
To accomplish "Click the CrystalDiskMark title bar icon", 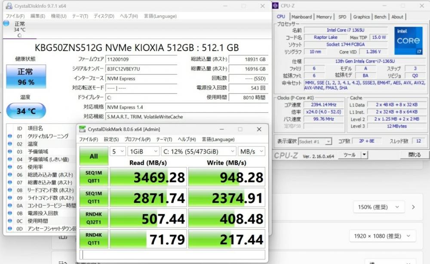I will pos(82,129).
